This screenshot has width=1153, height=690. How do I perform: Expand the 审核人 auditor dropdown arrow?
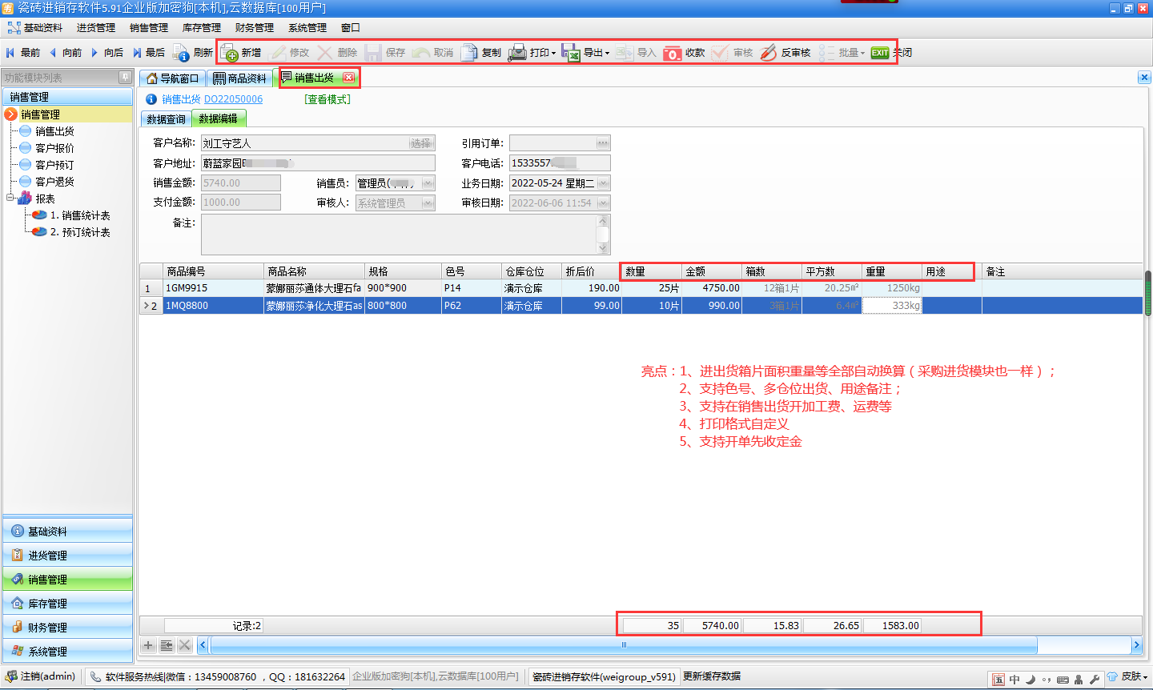428,203
